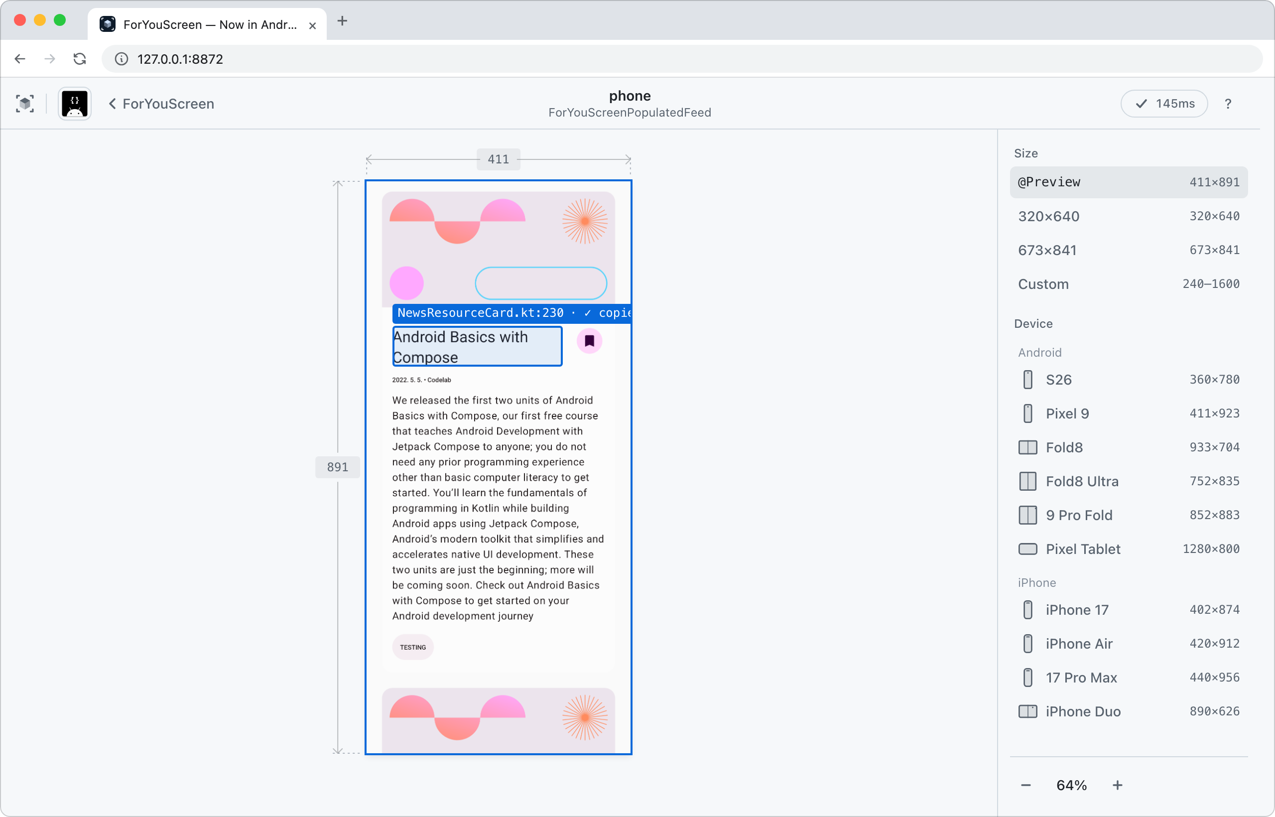
Task: Select the 320×640 size option
Action: 1128,216
